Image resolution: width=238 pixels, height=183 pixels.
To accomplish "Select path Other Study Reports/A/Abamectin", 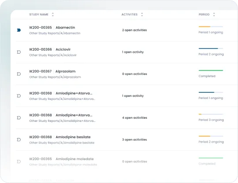I will coord(55,33).
